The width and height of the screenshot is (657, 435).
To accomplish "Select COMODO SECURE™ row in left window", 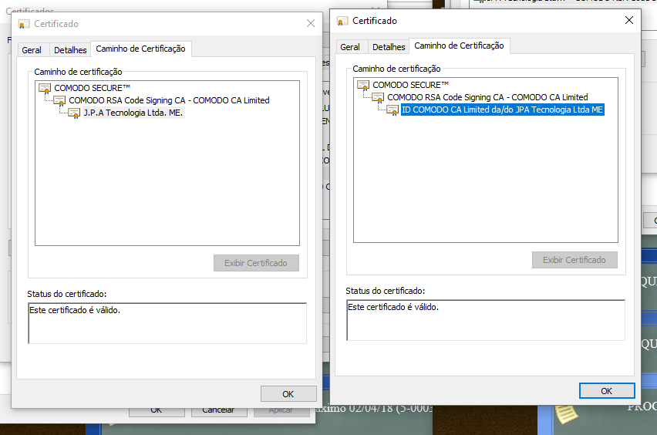I will pos(93,88).
